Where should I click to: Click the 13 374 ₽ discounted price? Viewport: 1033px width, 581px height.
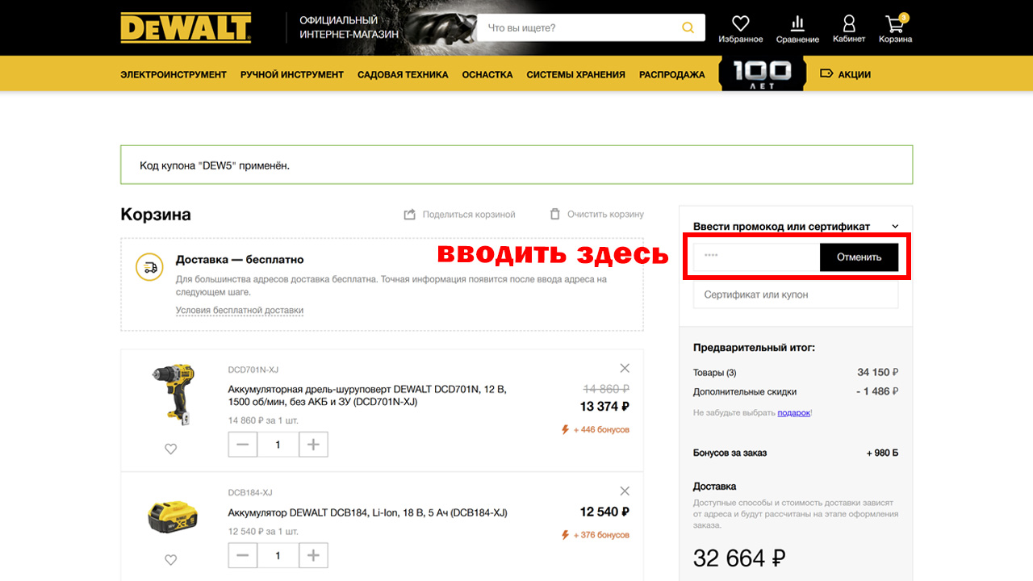click(604, 406)
